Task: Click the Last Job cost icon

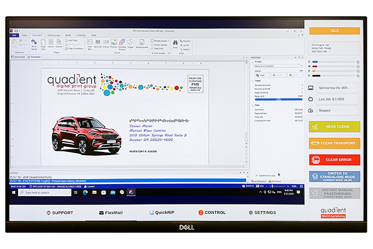Action: click(x=311, y=99)
